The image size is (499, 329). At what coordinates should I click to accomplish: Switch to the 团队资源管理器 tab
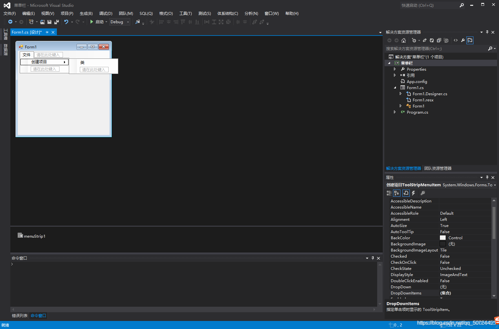click(x=438, y=169)
